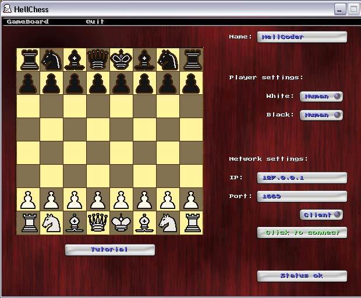The height and width of the screenshot is (298, 361).
Task: Select white pawn in front of king
Action: (121, 200)
